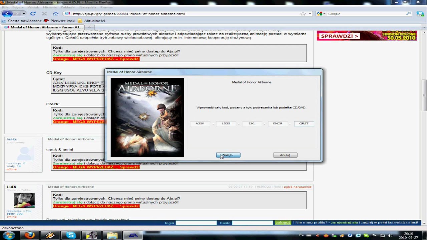The width and height of the screenshot is (427, 240).
Task: Click the taskbar clock showing 20:10
Action: click(409, 236)
